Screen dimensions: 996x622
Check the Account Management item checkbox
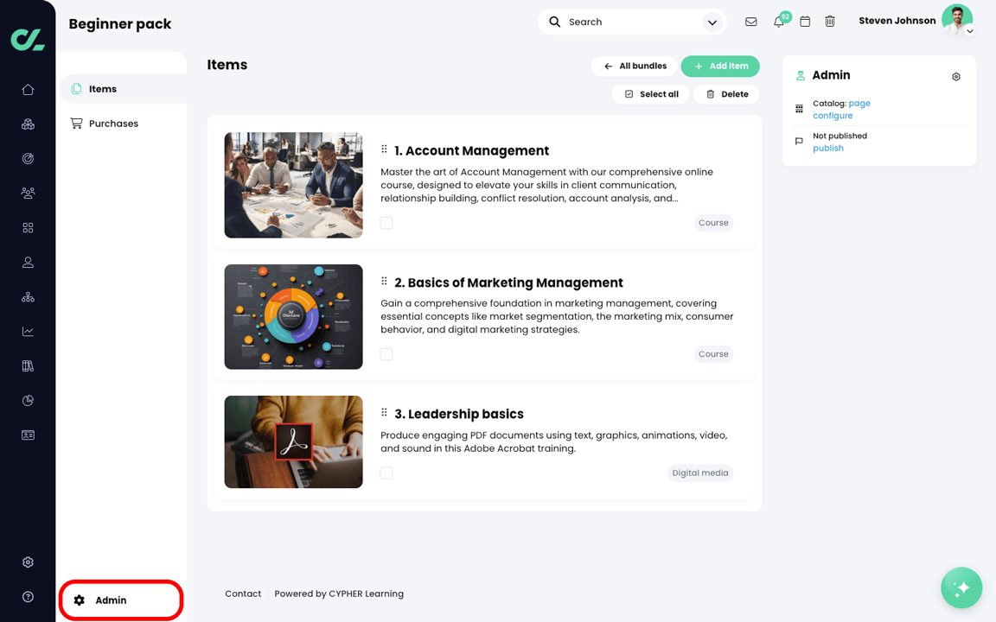[x=386, y=223]
